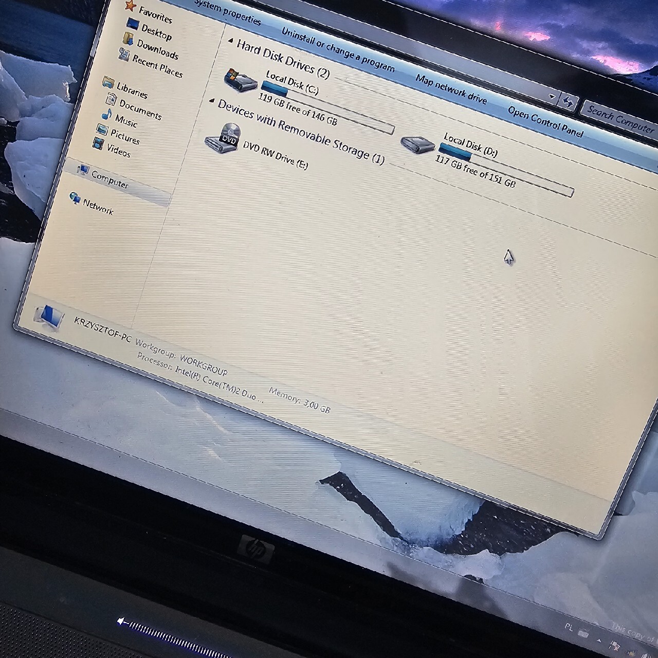Open the Downloads folder icon in Favorites
Image resolution: width=658 pixels, height=658 pixels.
tap(128, 39)
